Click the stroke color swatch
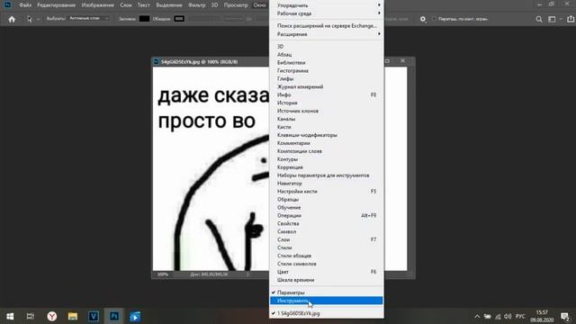The width and height of the screenshot is (576, 324). pos(179,19)
